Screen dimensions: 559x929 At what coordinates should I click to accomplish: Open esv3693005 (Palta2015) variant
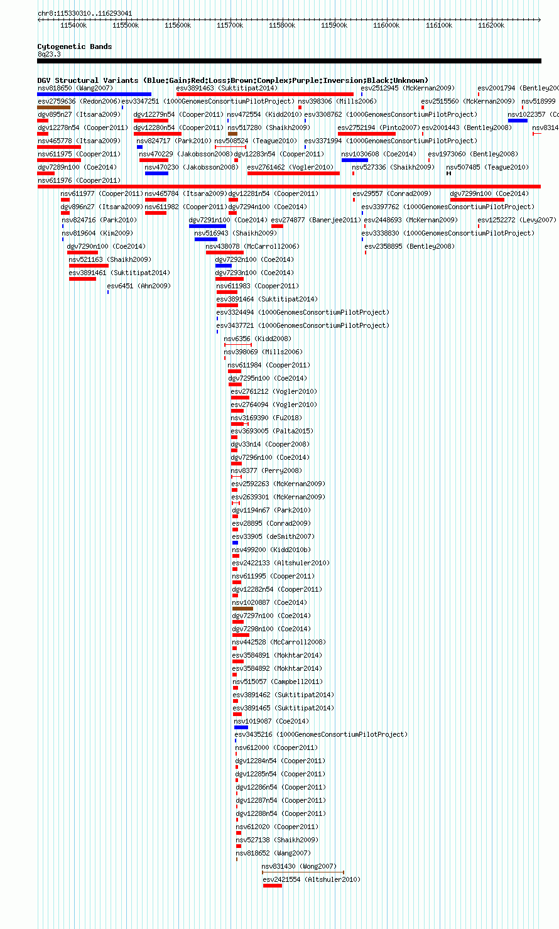[272, 431]
